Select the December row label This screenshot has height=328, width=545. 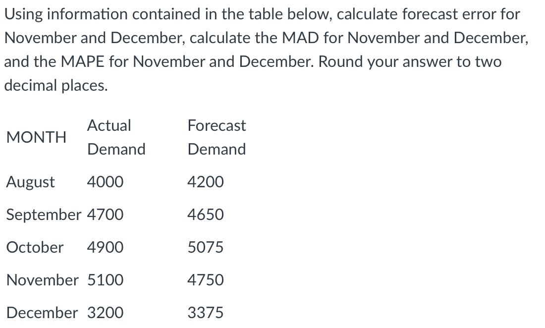[x=42, y=313]
